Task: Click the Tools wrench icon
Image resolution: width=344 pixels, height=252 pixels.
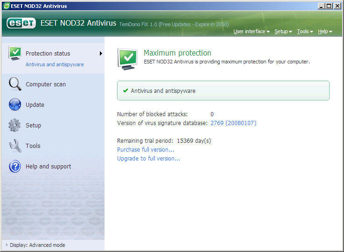Action: 15,146
